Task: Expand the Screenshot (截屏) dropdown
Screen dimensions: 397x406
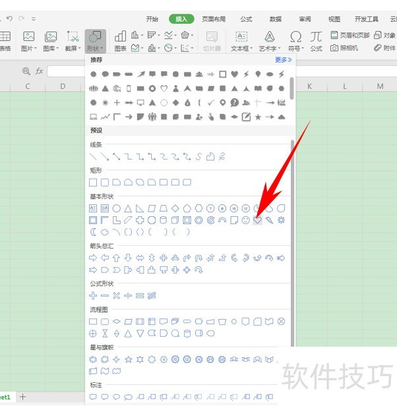Action: point(73,41)
